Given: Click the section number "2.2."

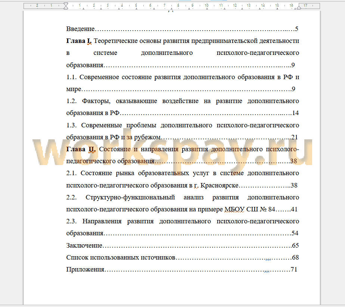Looking at the screenshot, I should click(x=71, y=198).
